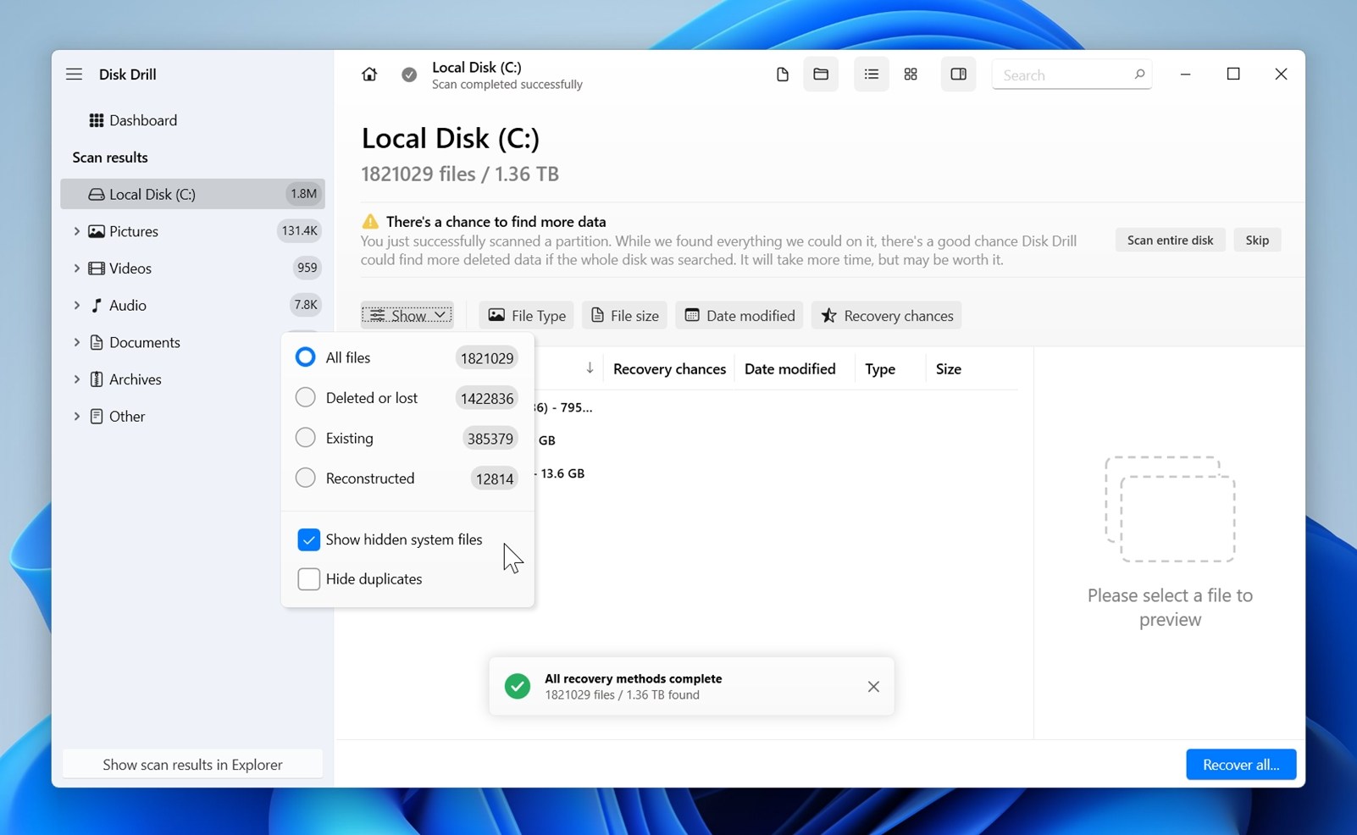
Task: Click the Home icon in the top bar
Action: [369, 75]
